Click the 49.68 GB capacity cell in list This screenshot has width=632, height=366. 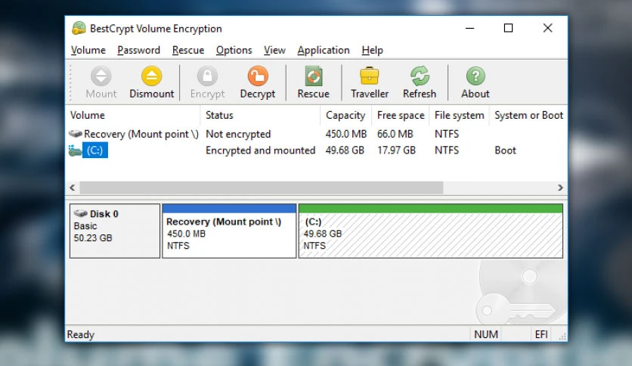click(345, 150)
